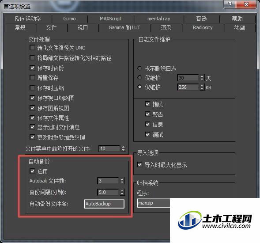Enable 转化文件路径为 UNC checkbox
260x243 pixels.
pyautogui.click(x=32, y=48)
